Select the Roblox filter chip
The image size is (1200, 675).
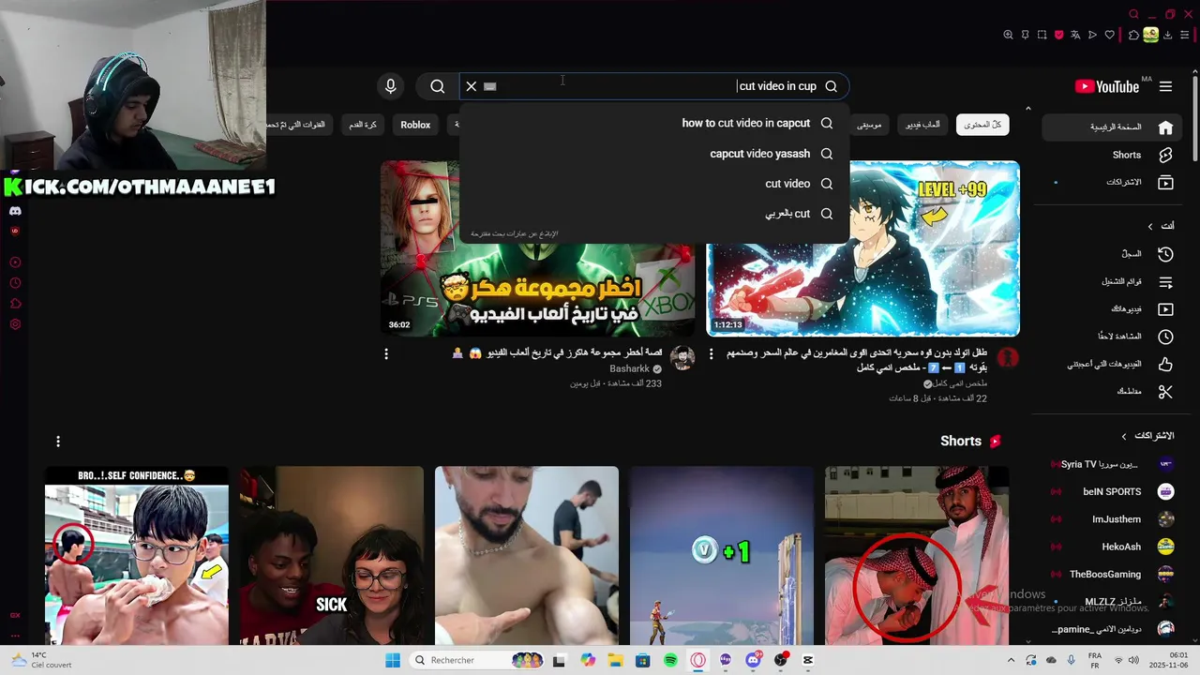coord(415,125)
